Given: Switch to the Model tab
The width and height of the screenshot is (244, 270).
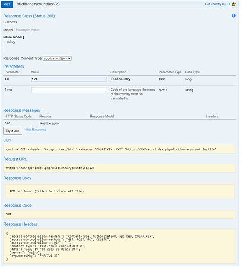Looking at the screenshot, I should click(8, 30).
